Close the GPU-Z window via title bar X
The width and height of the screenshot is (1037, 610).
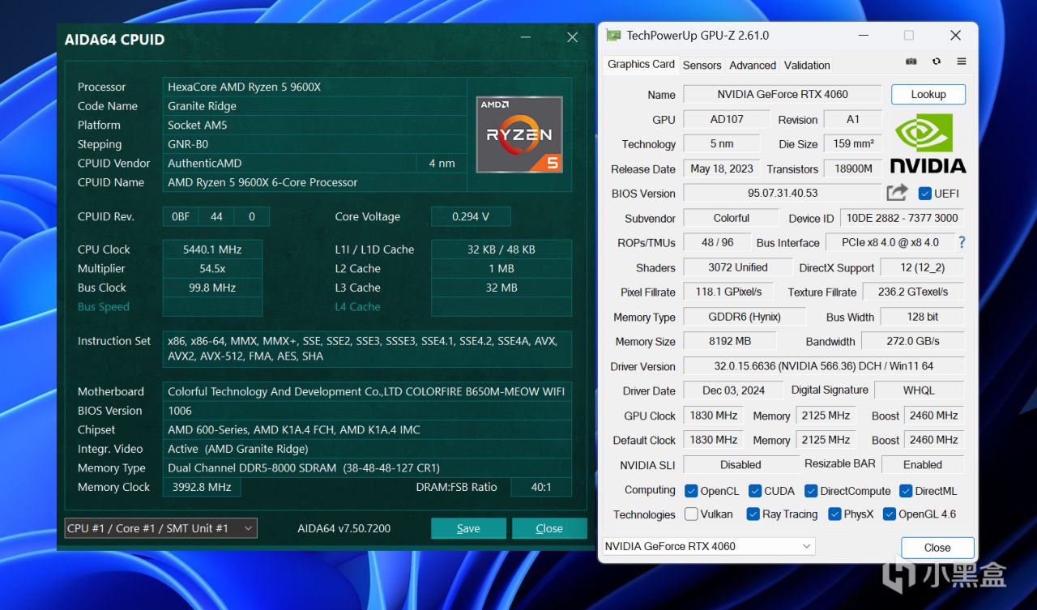[x=955, y=35]
